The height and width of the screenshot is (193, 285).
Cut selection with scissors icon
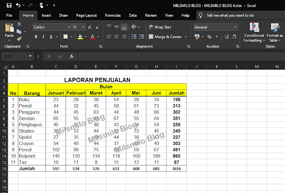point(19,24)
